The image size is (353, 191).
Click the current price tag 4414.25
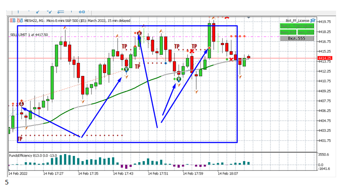325,58
